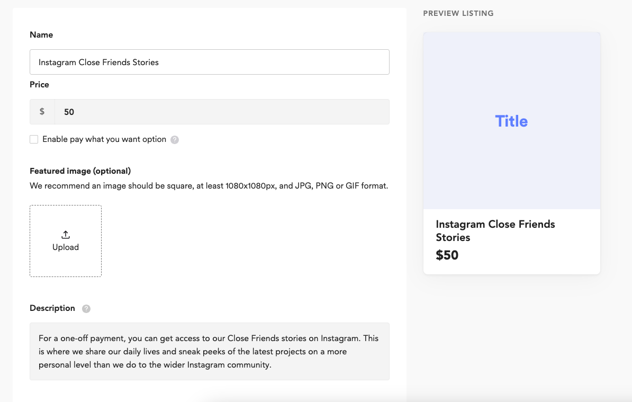Click the Upload featured image box

click(x=66, y=241)
